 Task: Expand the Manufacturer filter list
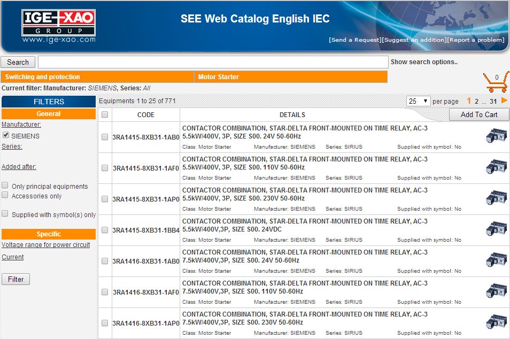click(x=21, y=124)
